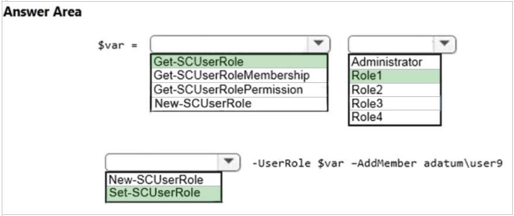Select Get-SCUserRole option
This screenshot has width=514, height=216.
(239, 61)
